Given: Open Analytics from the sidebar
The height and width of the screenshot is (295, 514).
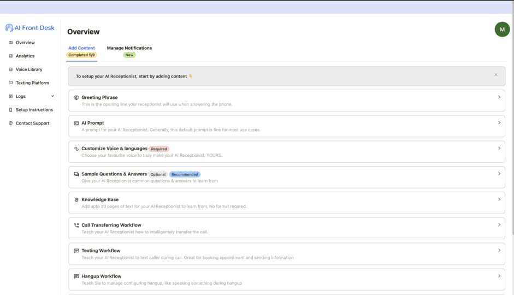Looking at the screenshot, I should click(x=25, y=56).
